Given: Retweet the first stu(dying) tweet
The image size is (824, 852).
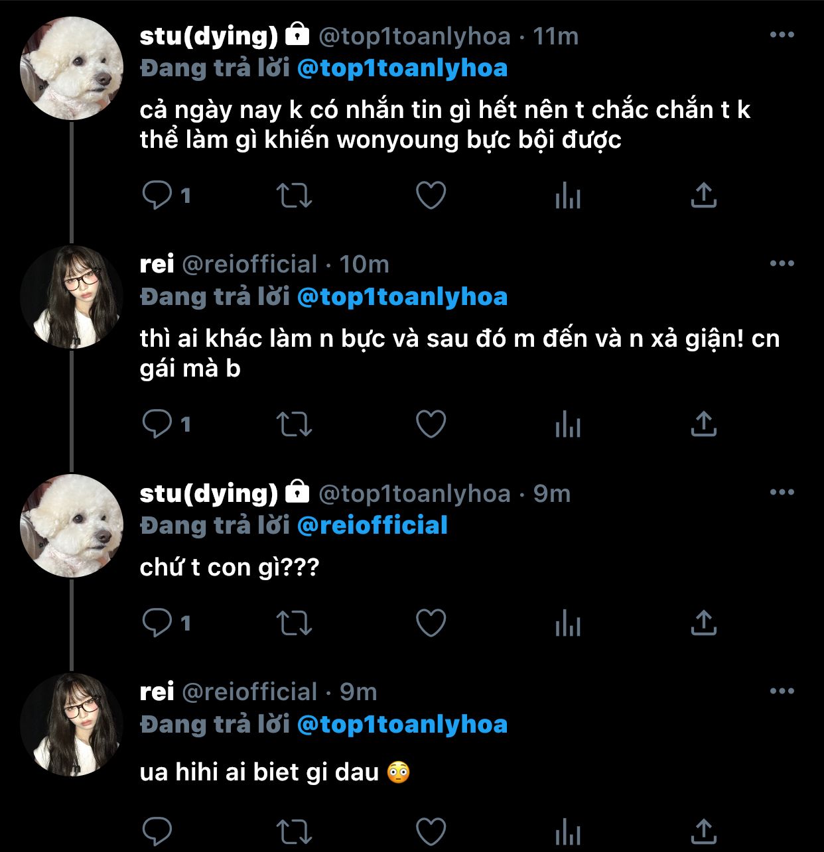Looking at the screenshot, I should [294, 195].
